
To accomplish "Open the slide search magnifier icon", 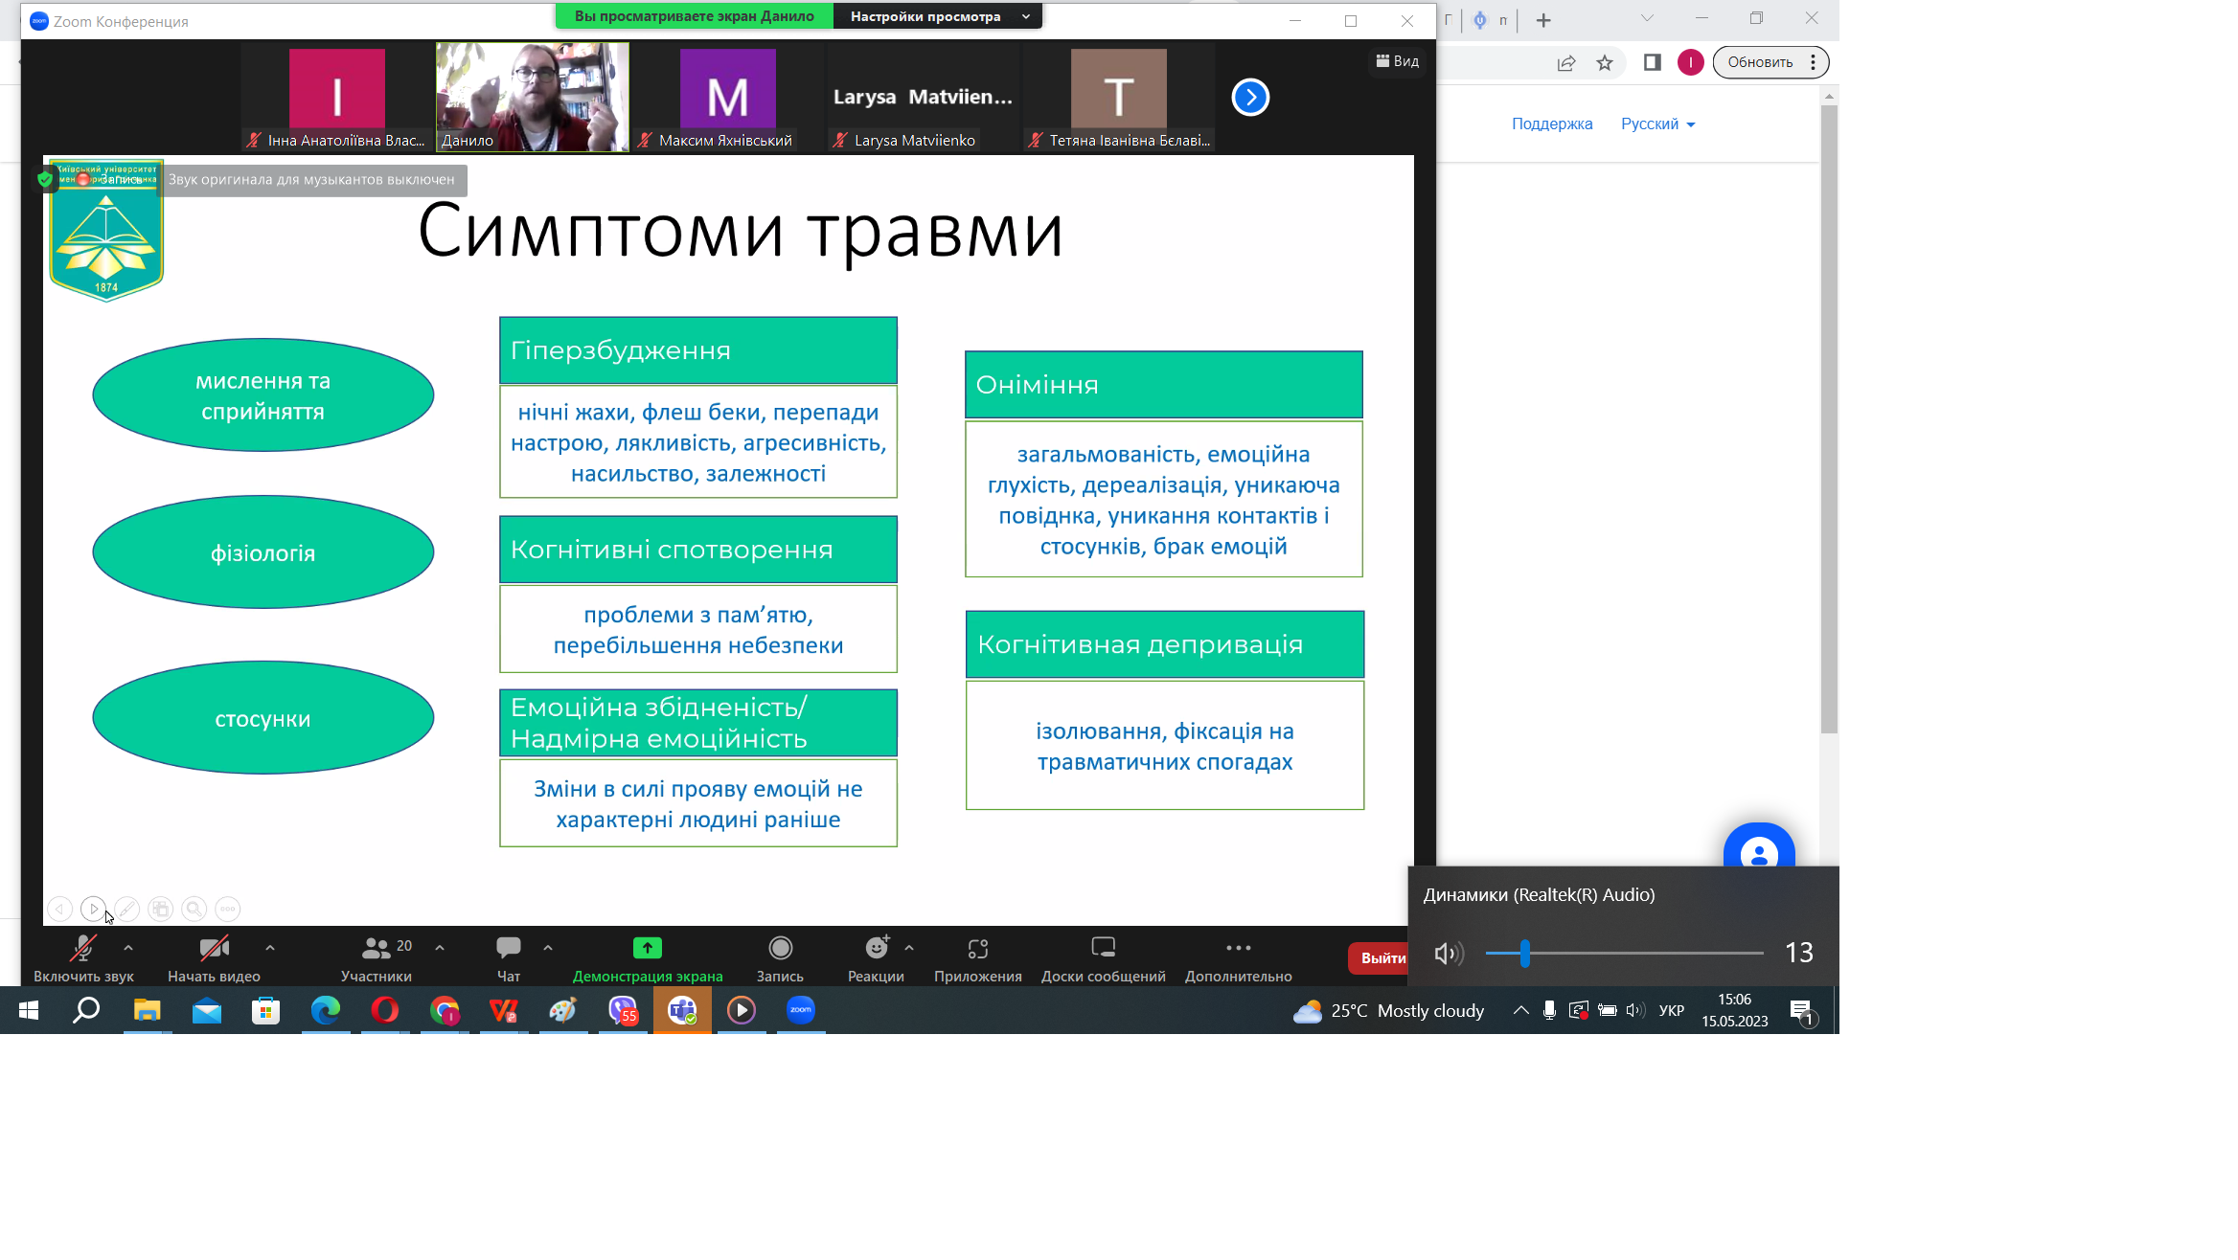I will pyautogui.click(x=194, y=909).
